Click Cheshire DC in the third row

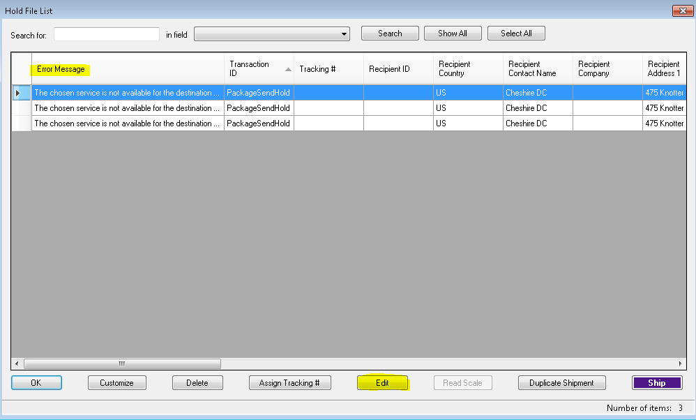point(538,123)
